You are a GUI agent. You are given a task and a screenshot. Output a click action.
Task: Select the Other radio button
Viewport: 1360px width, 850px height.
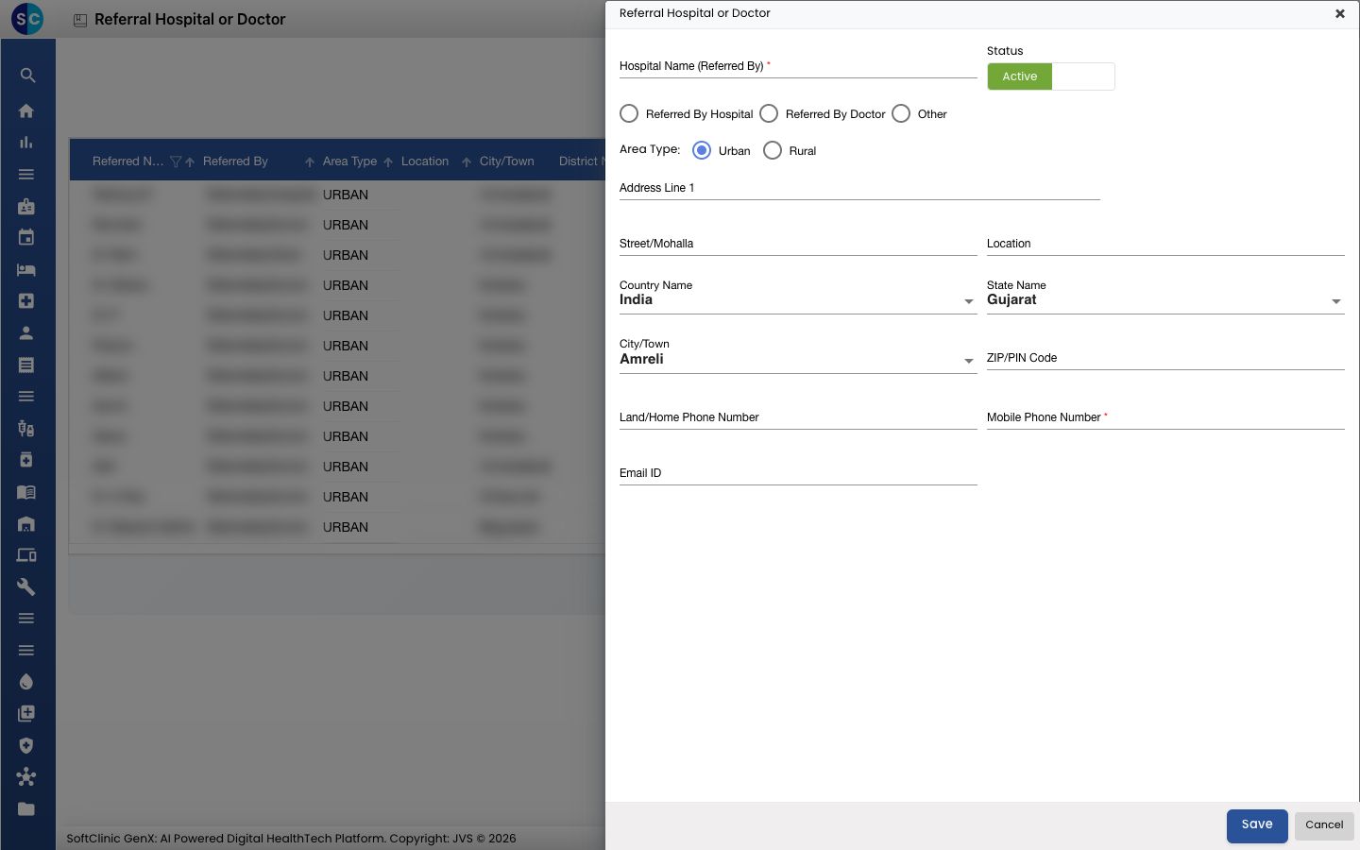click(901, 113)
